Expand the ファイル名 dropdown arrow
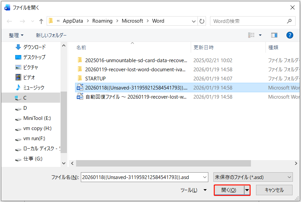 pos(205,177)
